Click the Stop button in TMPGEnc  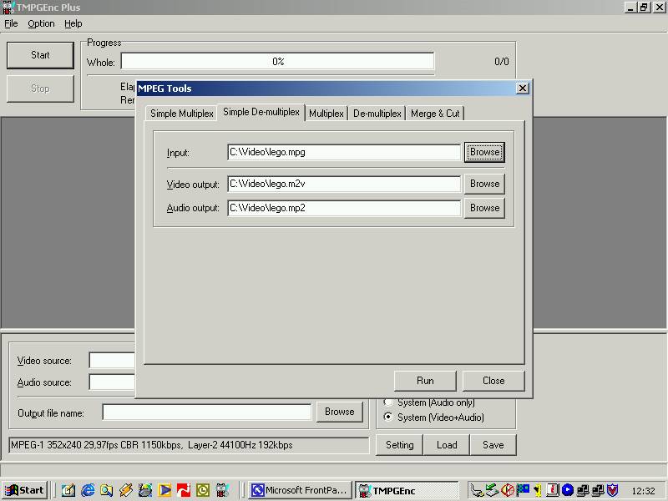pos(40,89)
